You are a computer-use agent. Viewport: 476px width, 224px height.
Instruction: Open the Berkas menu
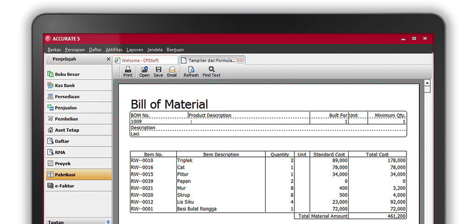[54, 49]
